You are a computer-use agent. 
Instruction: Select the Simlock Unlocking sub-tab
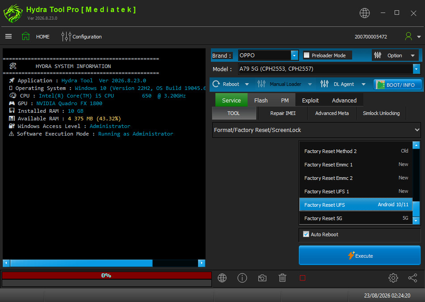click(x=381, y=113)
